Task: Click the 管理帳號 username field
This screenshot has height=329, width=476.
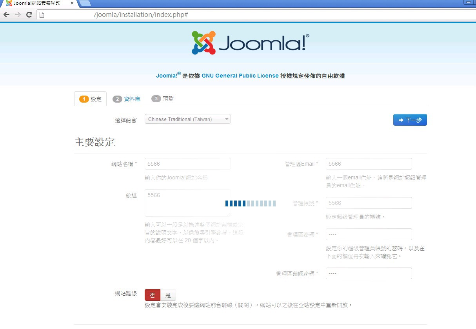Action: pos(369,203)
